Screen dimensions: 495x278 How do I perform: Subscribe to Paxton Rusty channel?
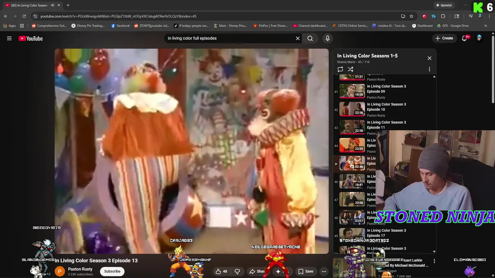click(112, 271)
